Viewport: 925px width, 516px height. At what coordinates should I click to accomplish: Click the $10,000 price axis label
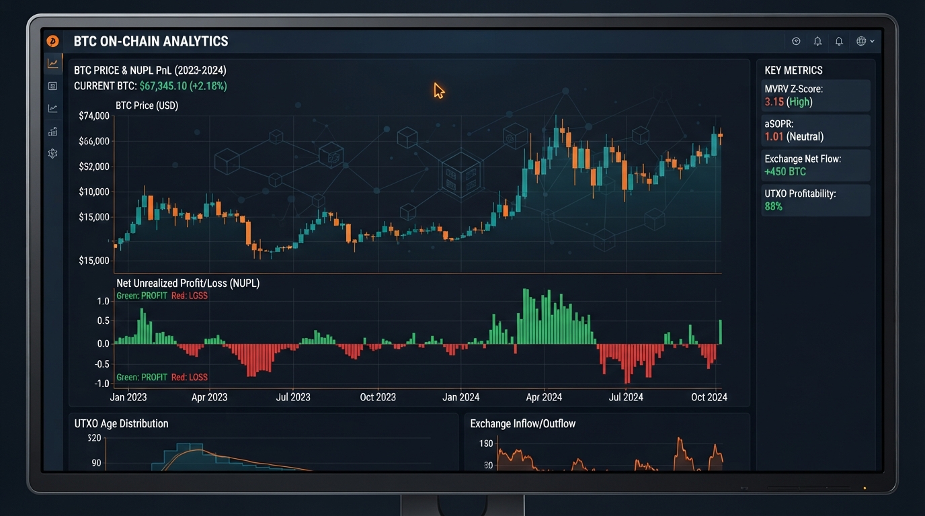94,191
